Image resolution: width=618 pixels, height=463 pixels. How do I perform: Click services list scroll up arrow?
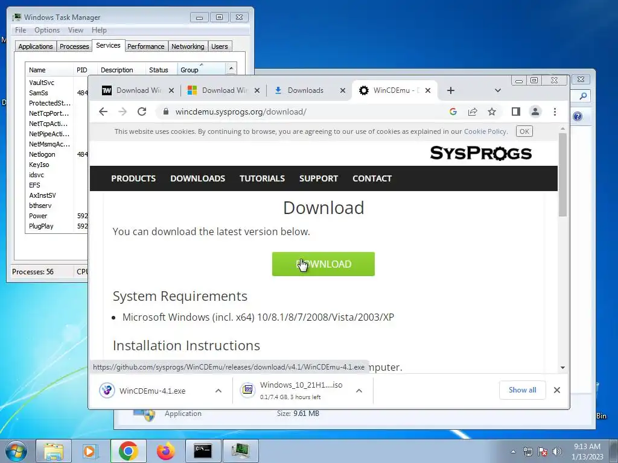(231, 69)
